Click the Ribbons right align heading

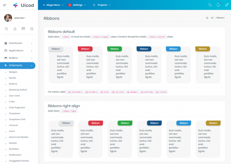click(x=64, y=106)
